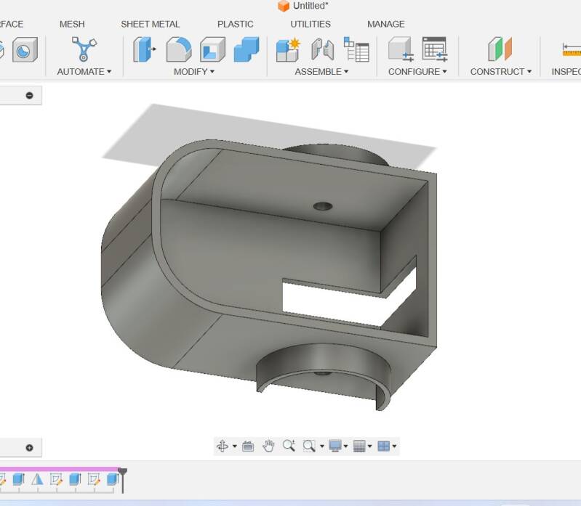This screenshot has width=581, height=506.
Task: Select the Joint tool icon
Action: tap(322, 49)
